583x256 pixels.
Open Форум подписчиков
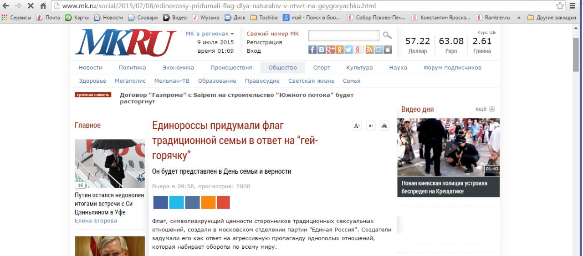452,67
